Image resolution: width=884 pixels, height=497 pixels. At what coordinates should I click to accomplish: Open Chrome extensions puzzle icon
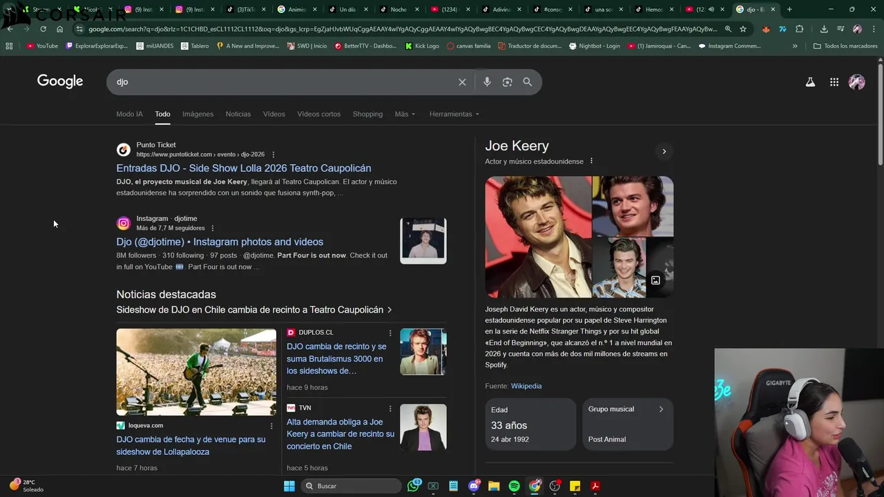click(800, 29)
